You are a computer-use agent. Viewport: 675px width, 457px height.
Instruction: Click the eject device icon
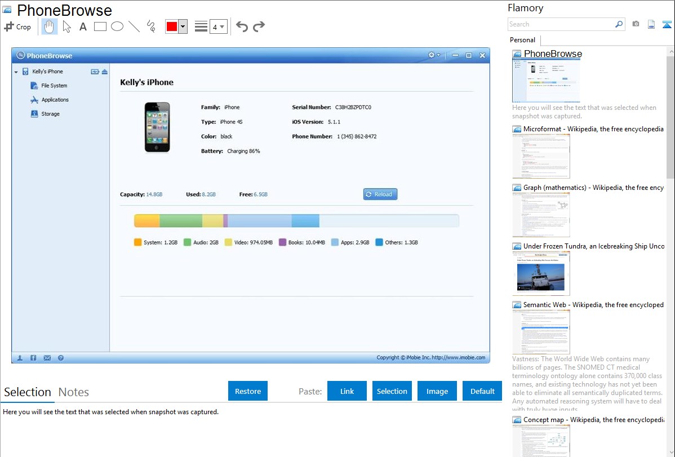(105, 72)
